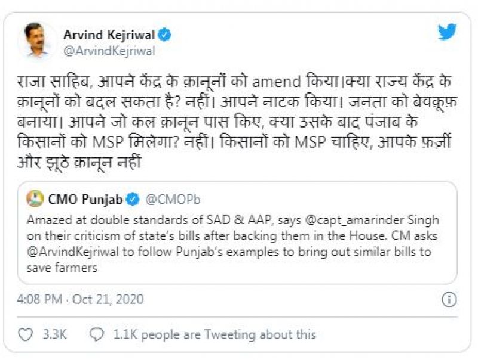478x360 pixels.
Task: Click CMO Punjab's verified checkmark
Action: (x=132, y=199)
